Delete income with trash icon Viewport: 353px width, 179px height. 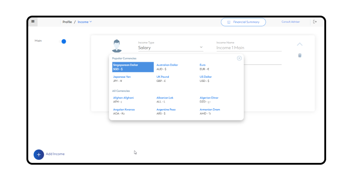tap(300, 55)
